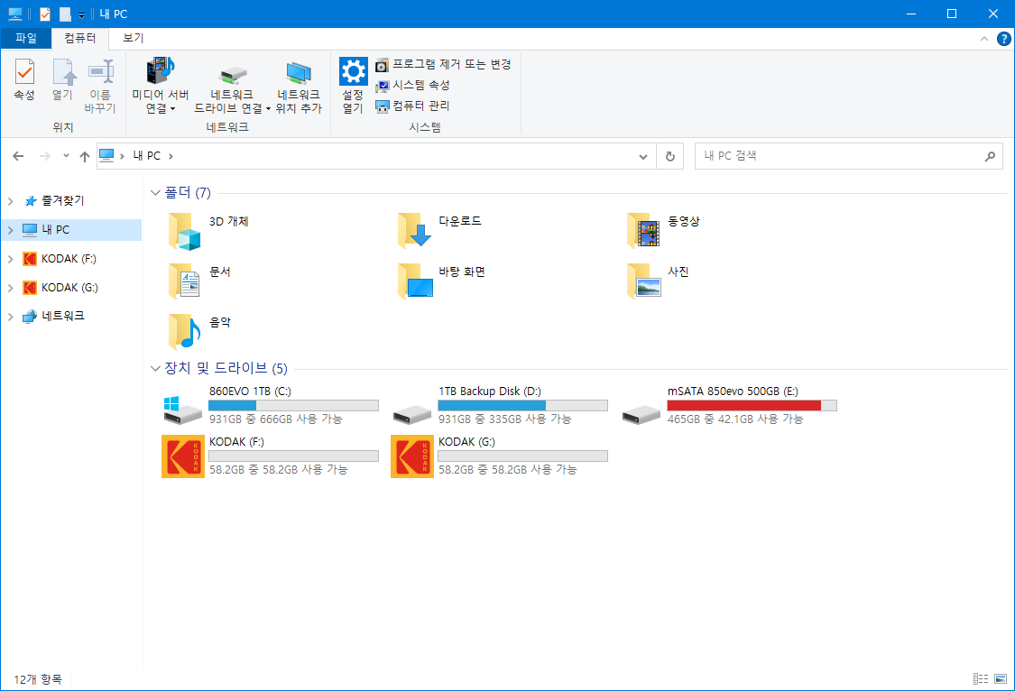Click the search magnifier icon

(990, 156)
